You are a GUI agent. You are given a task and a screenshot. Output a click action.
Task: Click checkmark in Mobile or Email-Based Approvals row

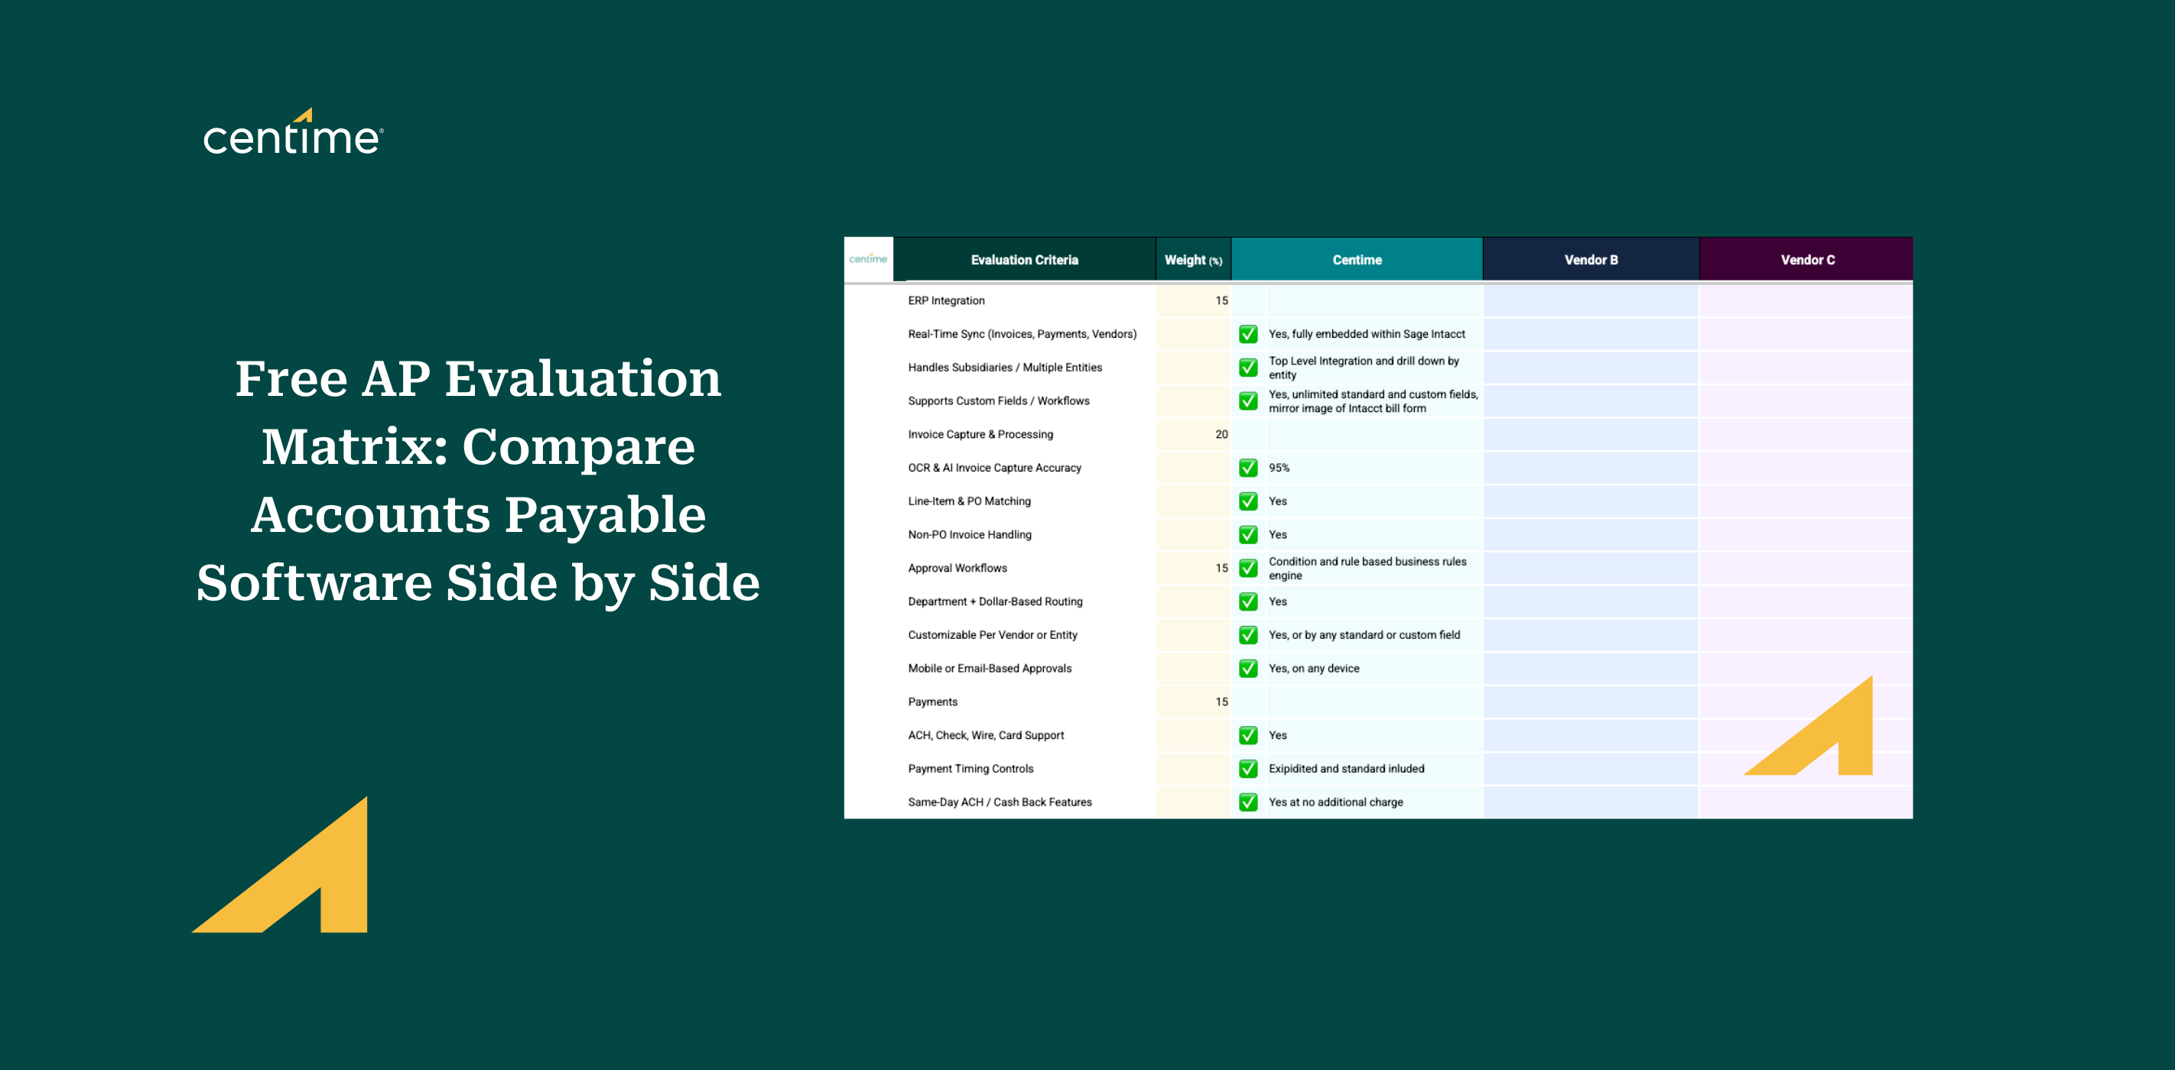(1248, 668)
